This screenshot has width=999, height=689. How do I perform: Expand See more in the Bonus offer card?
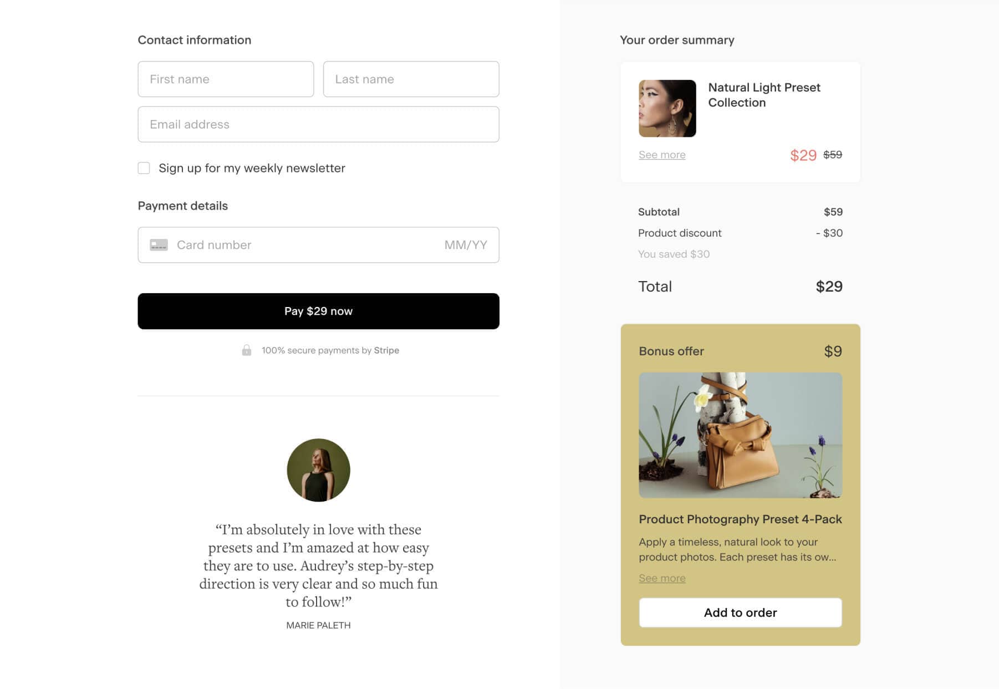tap(662, 578)
